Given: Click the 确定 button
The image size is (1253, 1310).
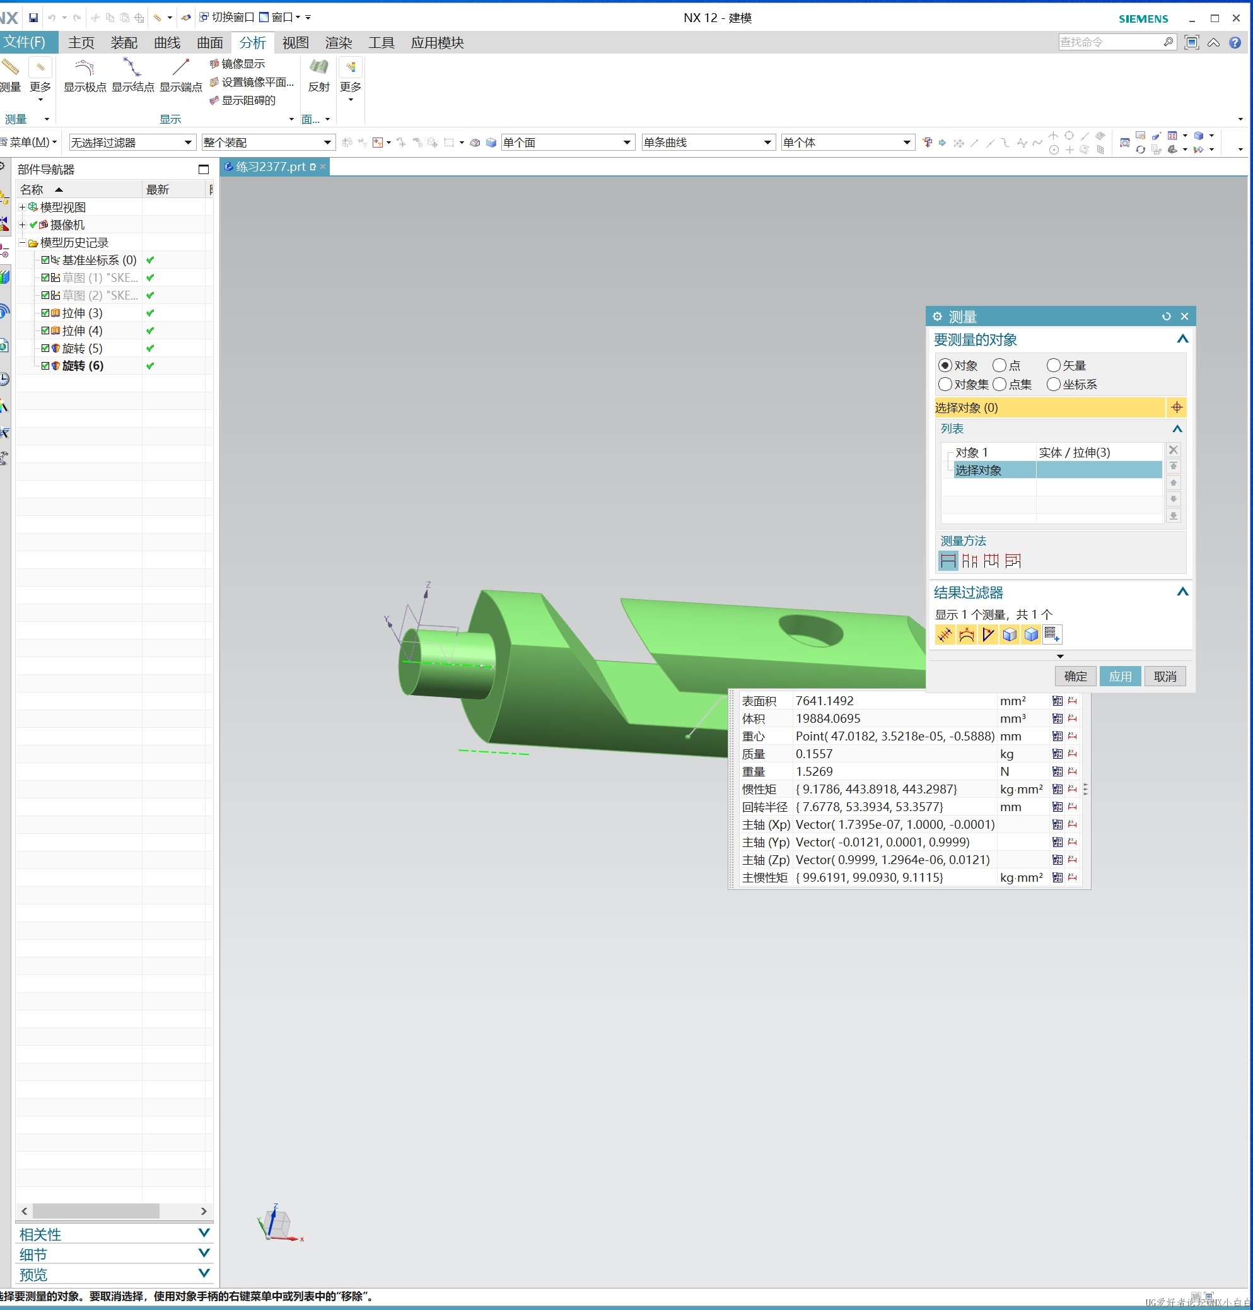Looking at the screenshot, I should tap(1075, 676).
